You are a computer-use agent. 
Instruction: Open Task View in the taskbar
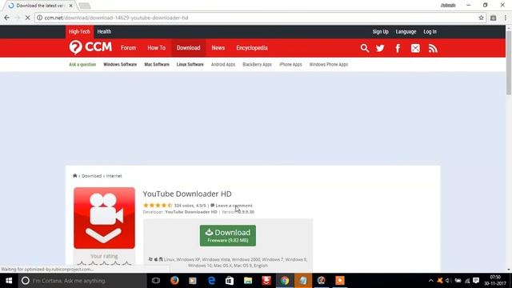pos(156,281)
